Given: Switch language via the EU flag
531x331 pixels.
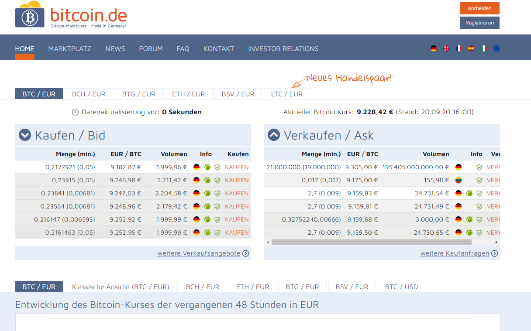Looking at the screenshot, I should 497,48.
